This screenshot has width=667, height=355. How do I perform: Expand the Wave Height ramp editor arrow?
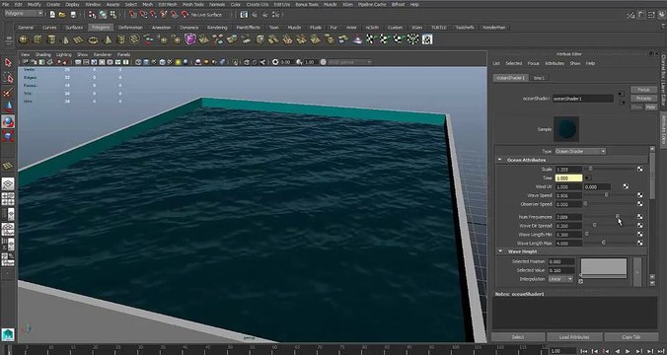637,271
